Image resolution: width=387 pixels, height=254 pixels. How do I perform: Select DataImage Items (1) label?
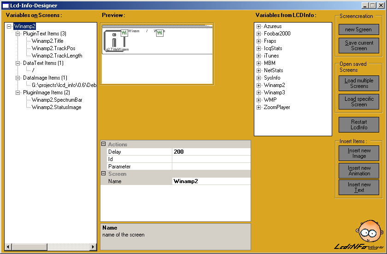click(x=45, y=78)
